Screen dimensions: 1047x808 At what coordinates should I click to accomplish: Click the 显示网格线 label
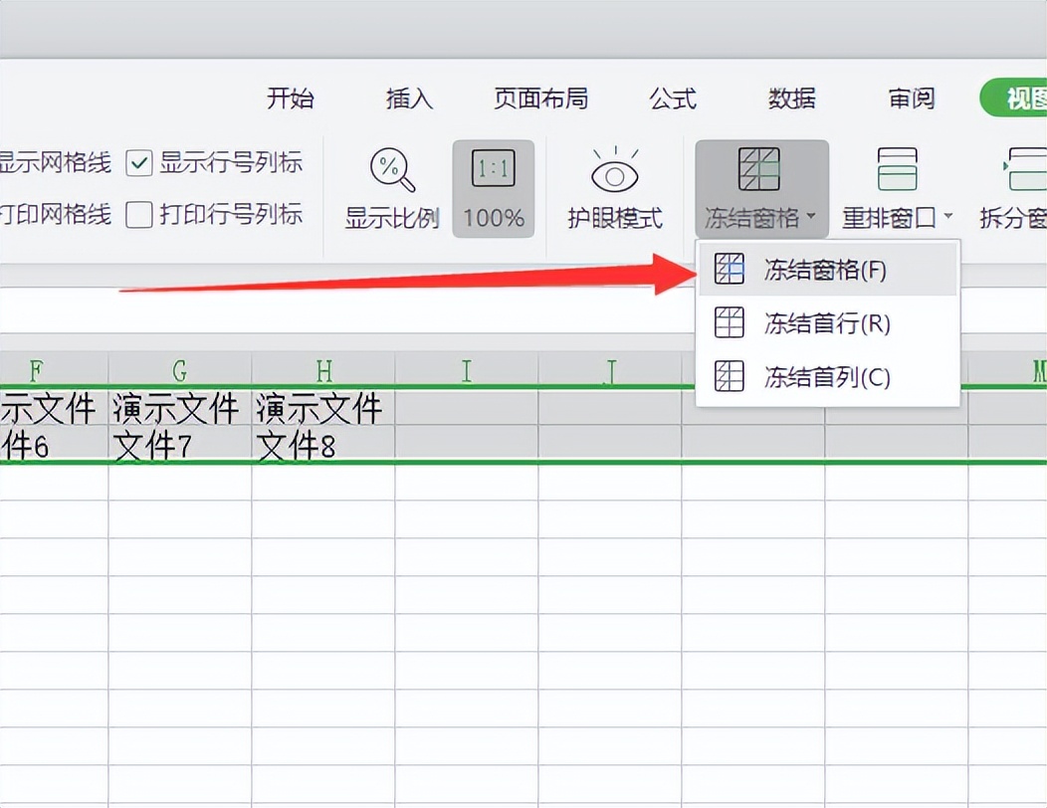click(55, 163)
